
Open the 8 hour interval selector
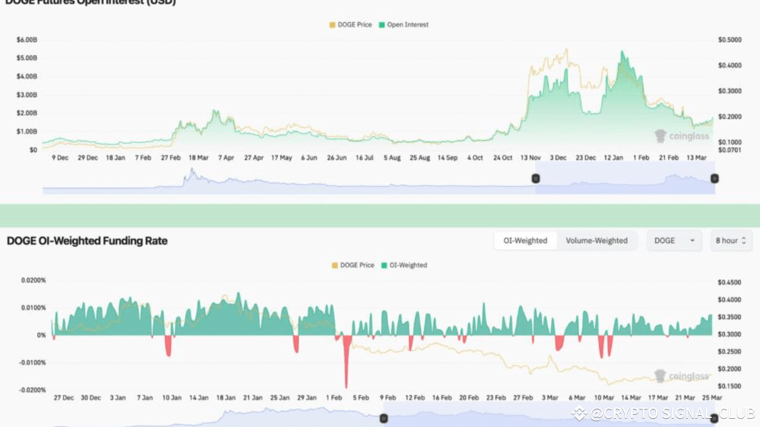731,241
